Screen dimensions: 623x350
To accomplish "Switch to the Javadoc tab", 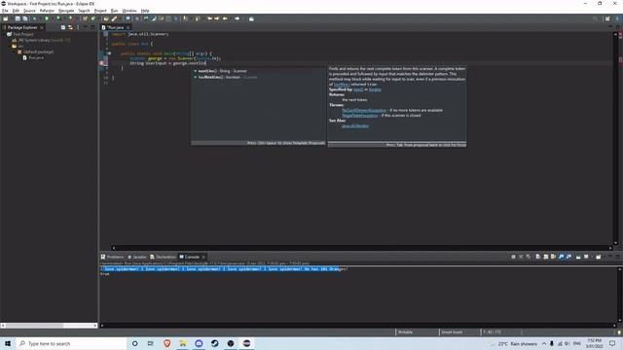I will 137,257.
